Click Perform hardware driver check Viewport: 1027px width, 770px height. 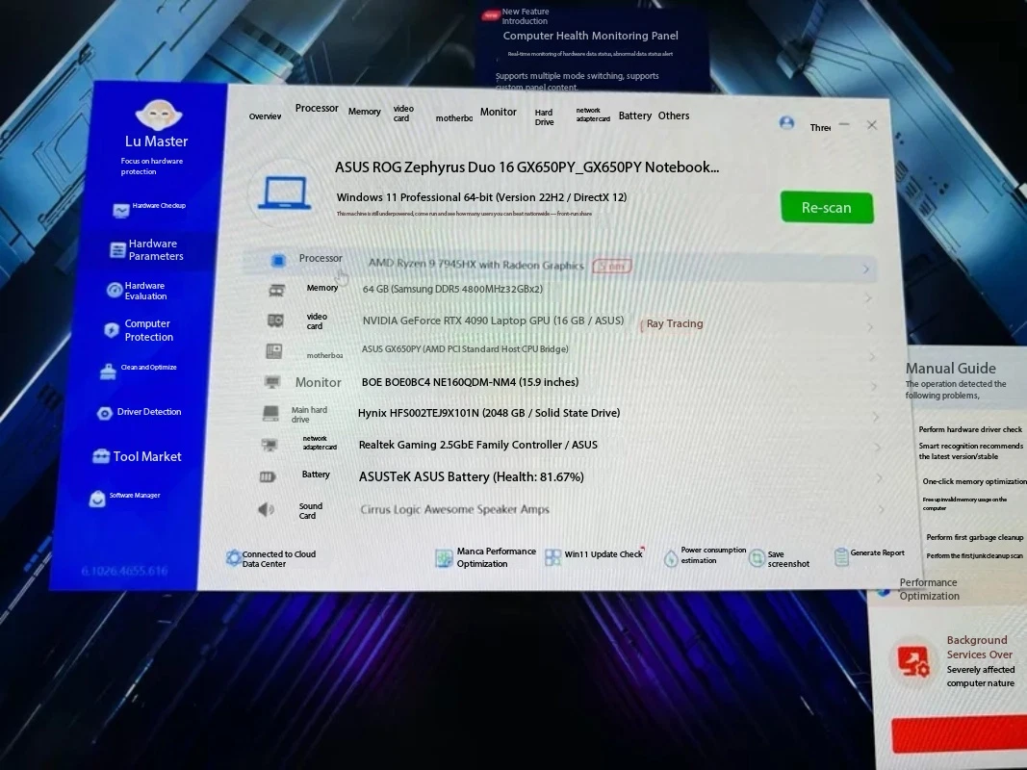click(970, 429)
